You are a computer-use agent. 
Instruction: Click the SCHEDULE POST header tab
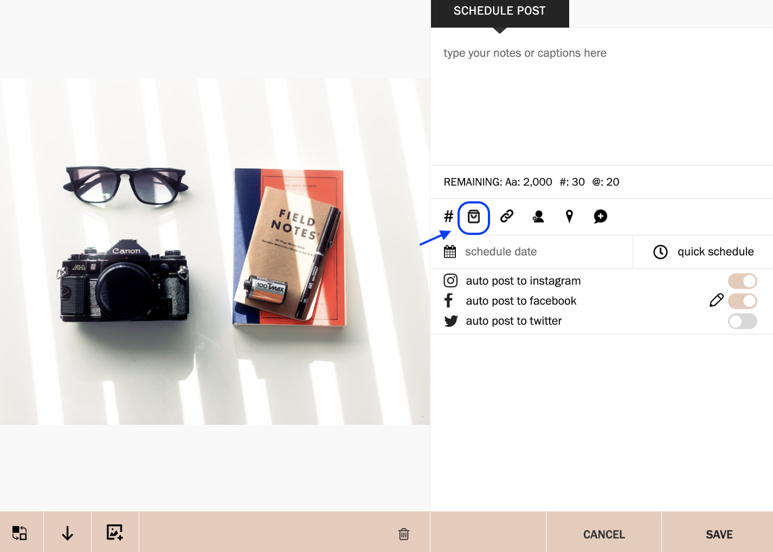[499, 11]
